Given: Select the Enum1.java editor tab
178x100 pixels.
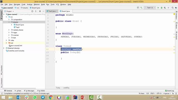Looking at the screenshot, I should 66,11.
